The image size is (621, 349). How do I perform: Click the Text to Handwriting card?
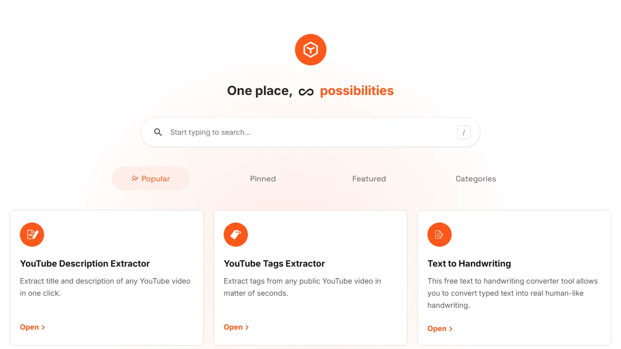(514, 278)
